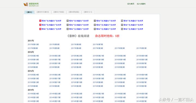Open the red 杂志限时抢购:5折 promotion link

click(x=107, y=36)
